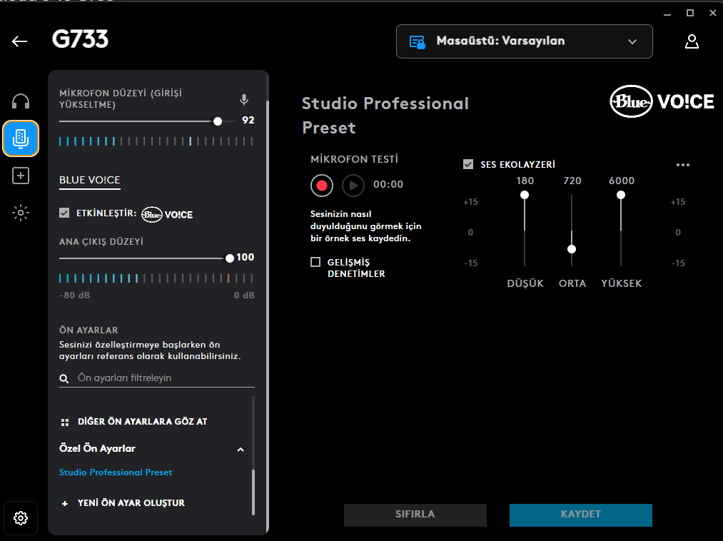The width and height of the screenshot is (723, 541).
Task: Click the Blue VO!CE logo at top right
Action: [x=662, y=101]
